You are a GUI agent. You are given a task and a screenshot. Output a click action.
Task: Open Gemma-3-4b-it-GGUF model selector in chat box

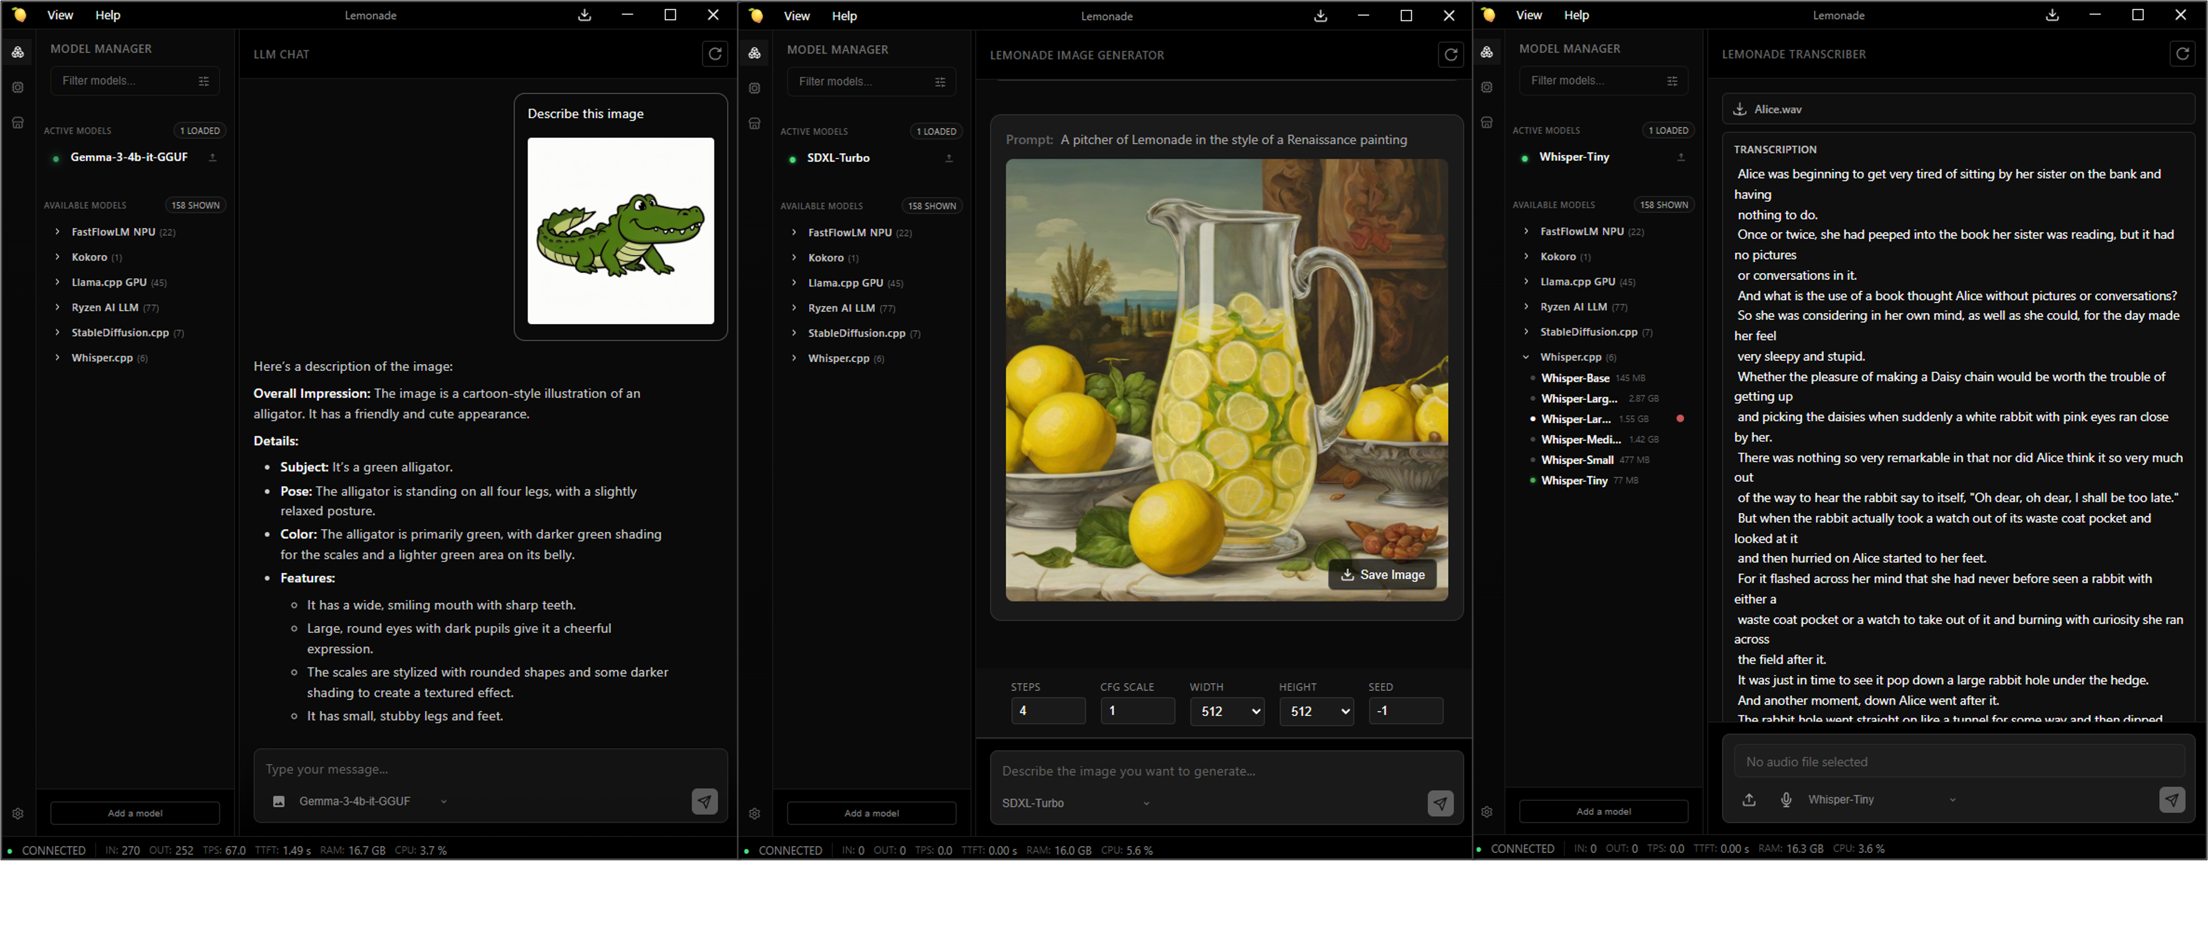click(373, 802)
